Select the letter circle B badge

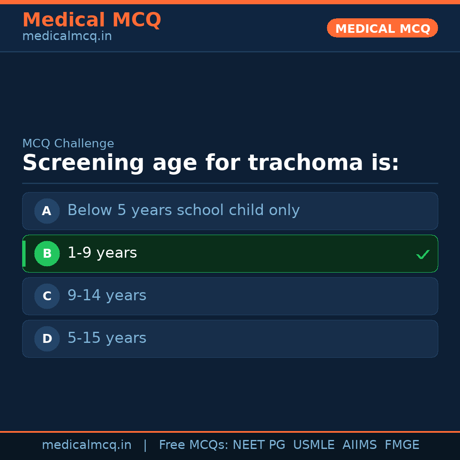47,253
